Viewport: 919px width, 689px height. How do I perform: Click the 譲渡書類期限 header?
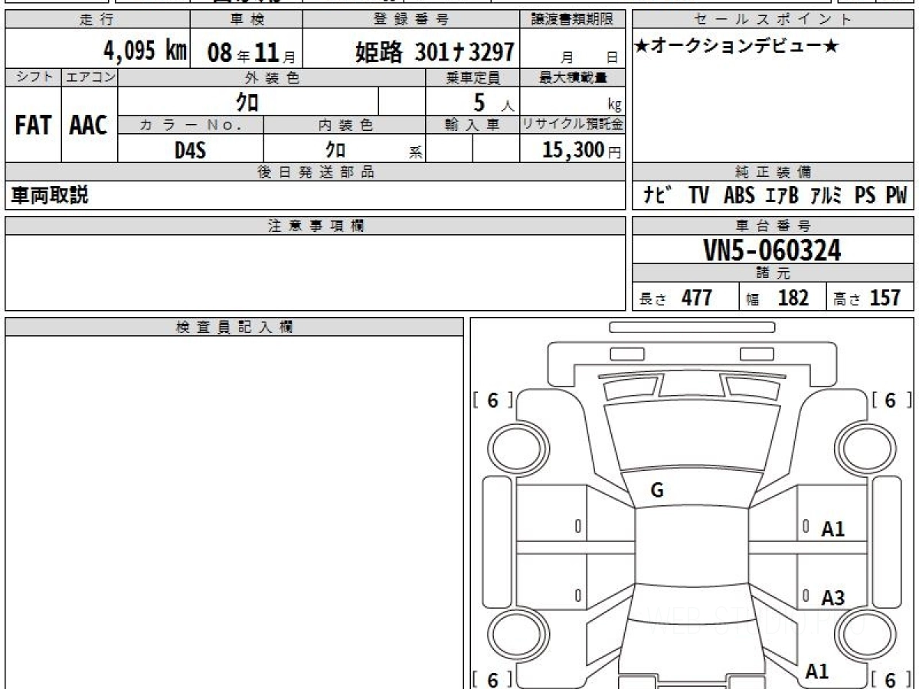(x=574, y=20)
